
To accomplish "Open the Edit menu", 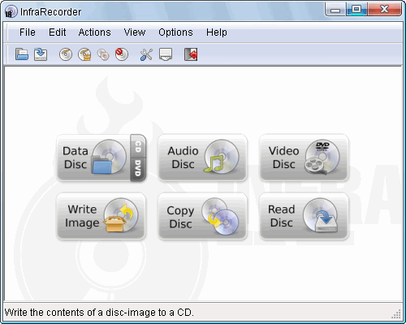I will pos(57,32).
